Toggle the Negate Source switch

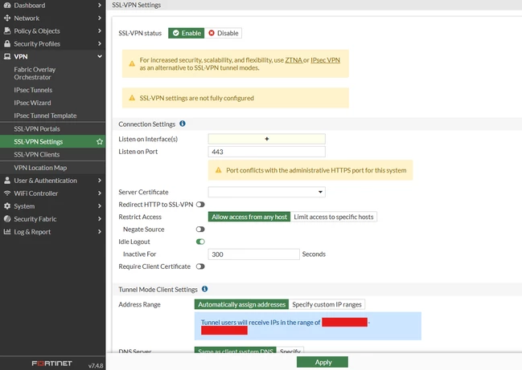(x=200, y=230)
